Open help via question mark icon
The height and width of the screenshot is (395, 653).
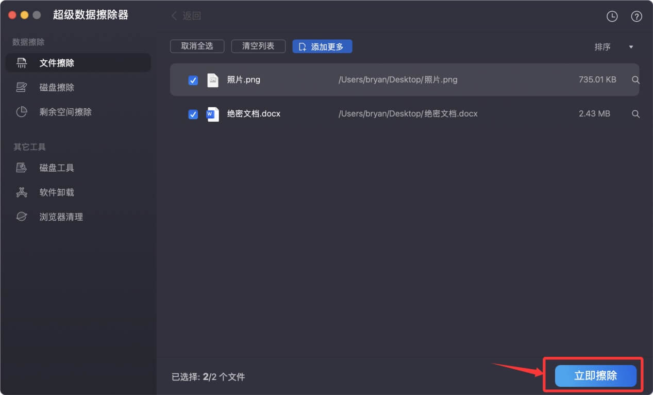tap(636, 17)
